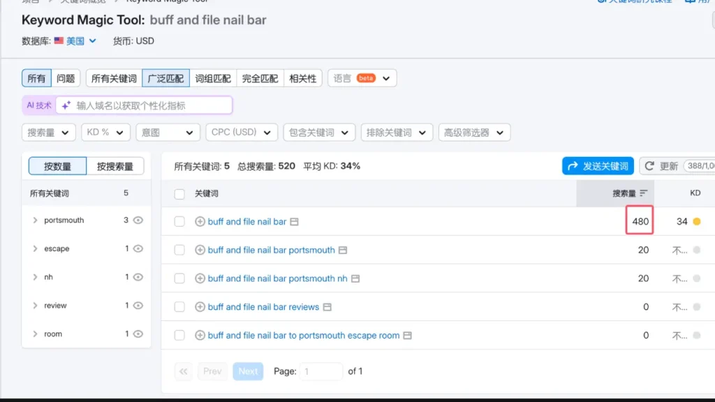The height and width of the screenshot is (402, 715).
Task: Check the box for 'escape room' row
Action: pos(179,336)
